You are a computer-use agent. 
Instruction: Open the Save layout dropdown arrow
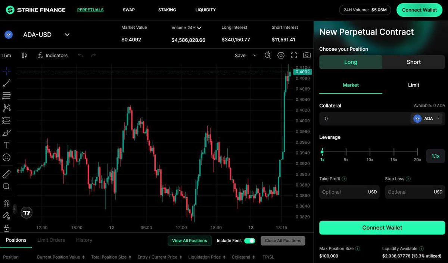[255, 55]
